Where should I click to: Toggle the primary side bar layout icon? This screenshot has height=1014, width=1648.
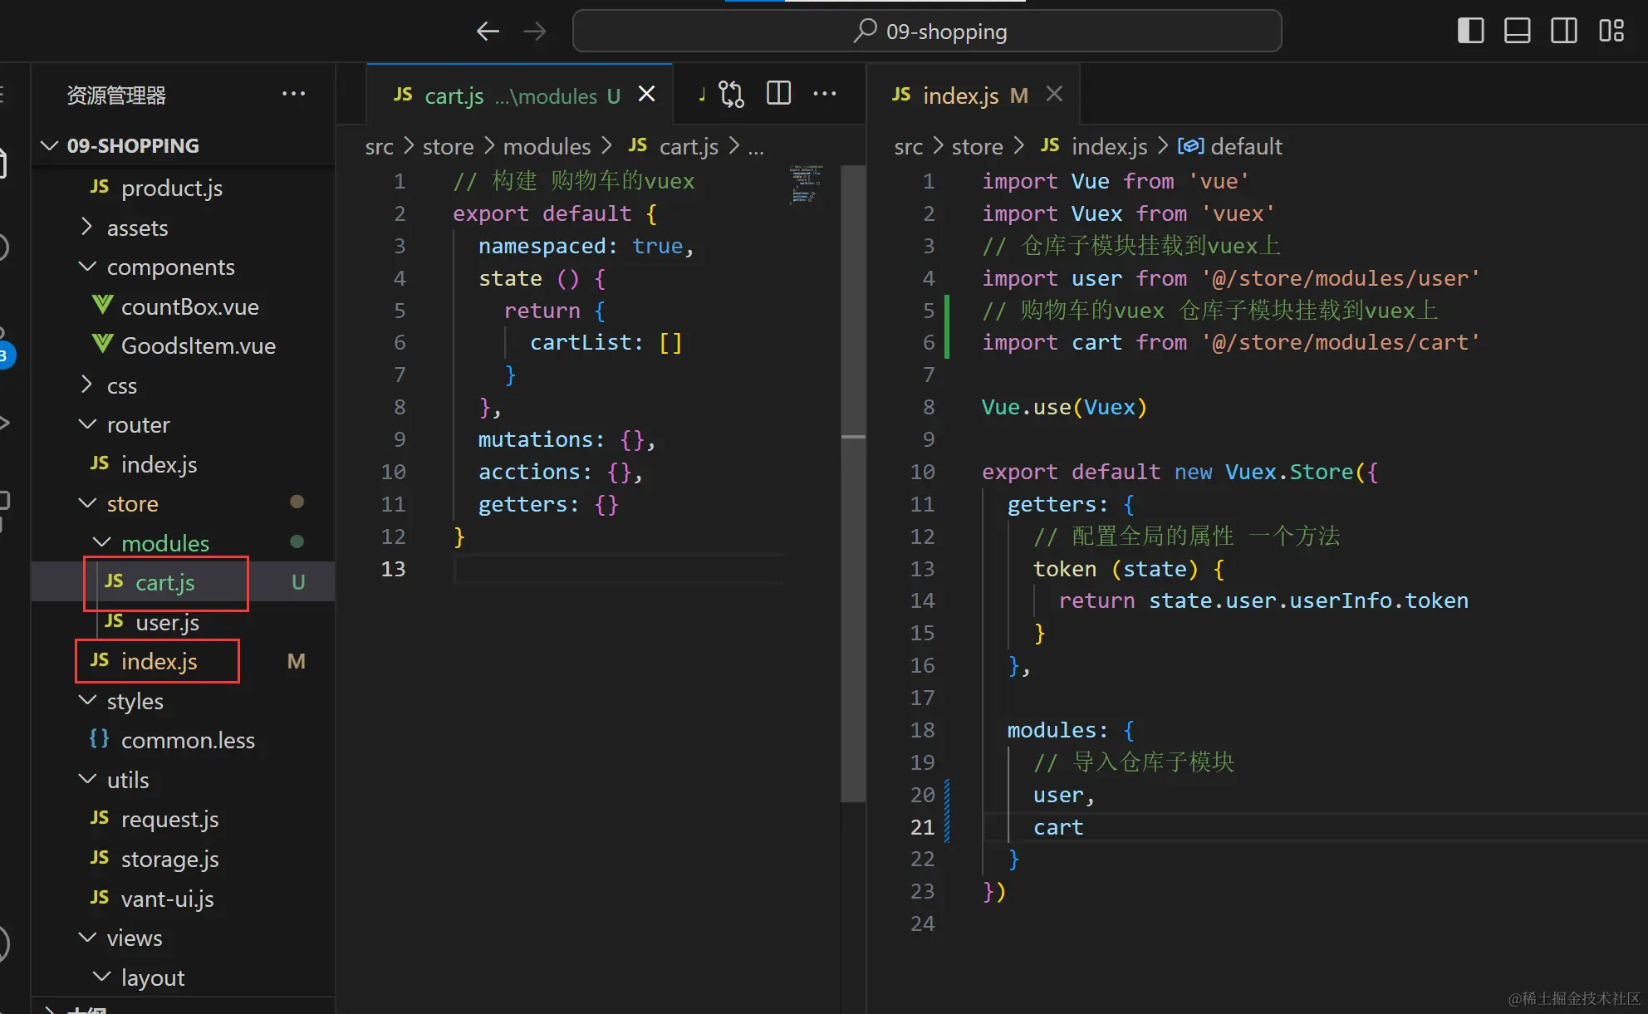pyautogui.click(x=1470, y=31)
